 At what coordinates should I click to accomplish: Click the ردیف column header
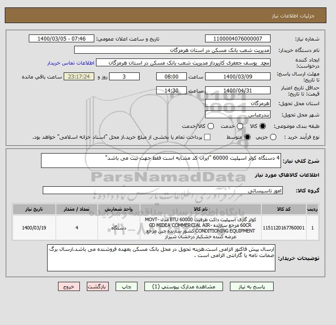click(x=312, y=209)
